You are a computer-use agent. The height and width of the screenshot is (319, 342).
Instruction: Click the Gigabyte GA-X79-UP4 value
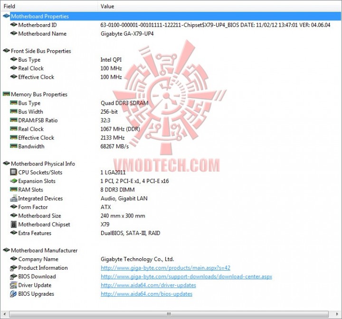click(x=127, y=34)
